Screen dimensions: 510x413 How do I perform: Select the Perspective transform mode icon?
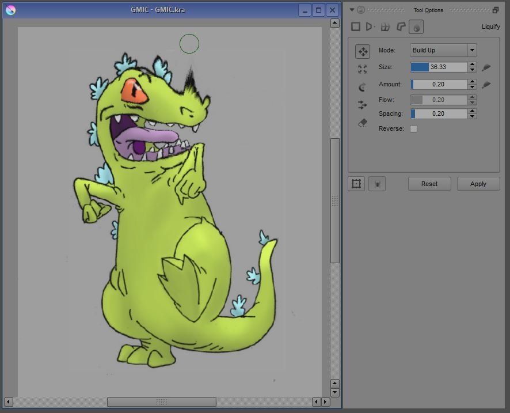[370, 26]
